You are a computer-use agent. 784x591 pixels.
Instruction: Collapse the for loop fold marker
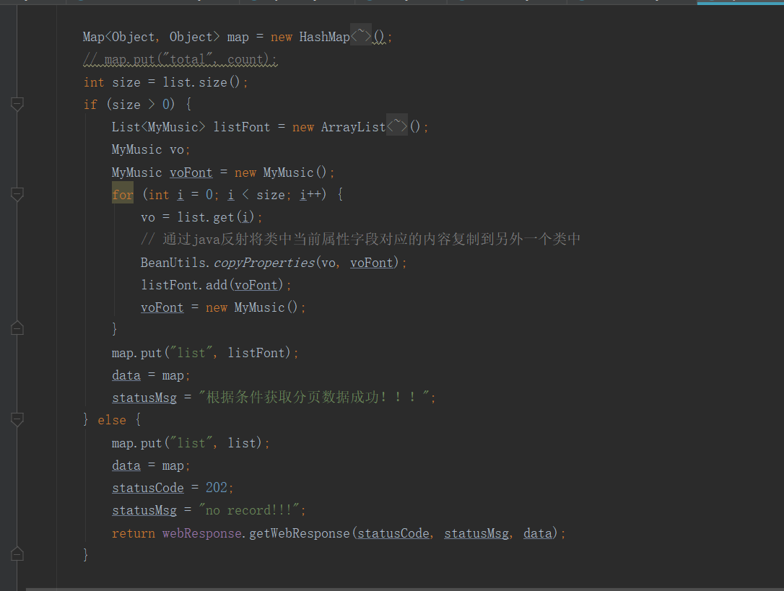tap(17, 194)
